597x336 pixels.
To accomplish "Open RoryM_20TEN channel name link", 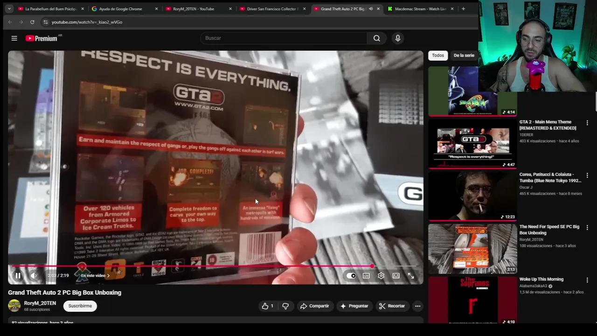I will pyautogui.click(x=40, y=303).
